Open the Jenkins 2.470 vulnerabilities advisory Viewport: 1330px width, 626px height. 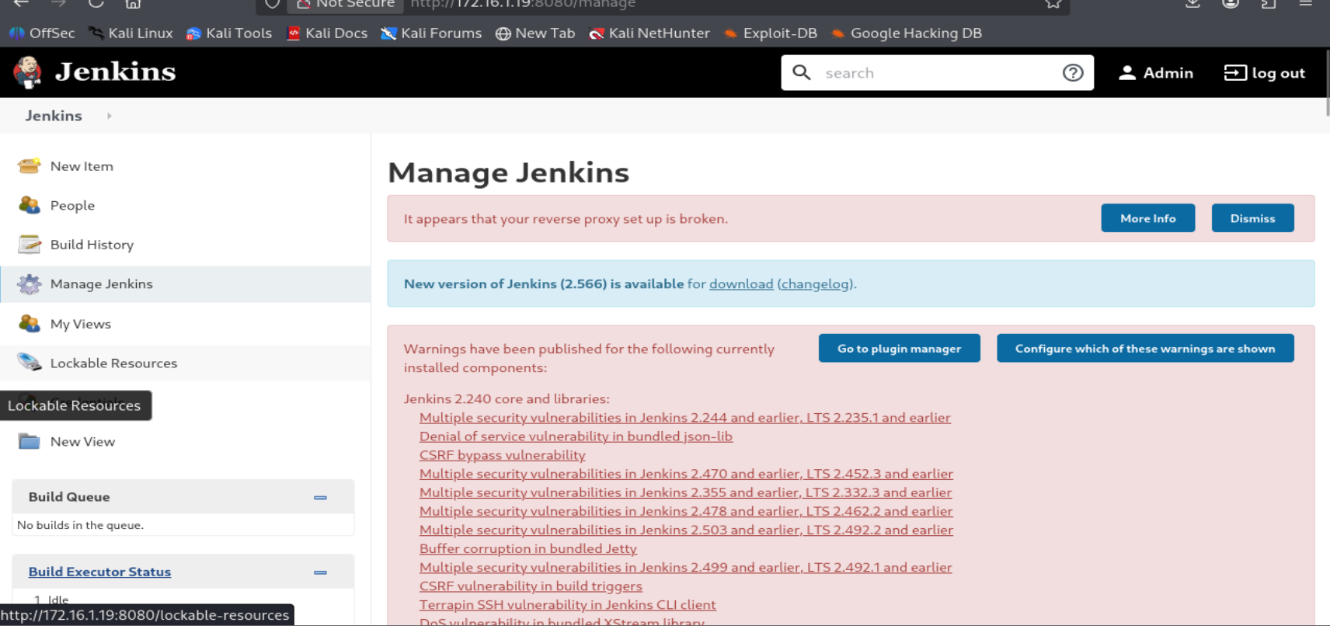click(686, 474)
